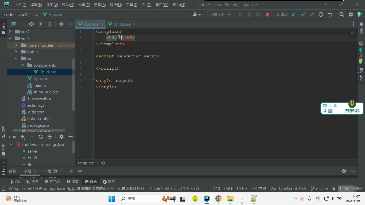This screenshot has height=205, width=365.
Task: Open Chrome from the Windows taskbar
Action: tap(219, 199)
